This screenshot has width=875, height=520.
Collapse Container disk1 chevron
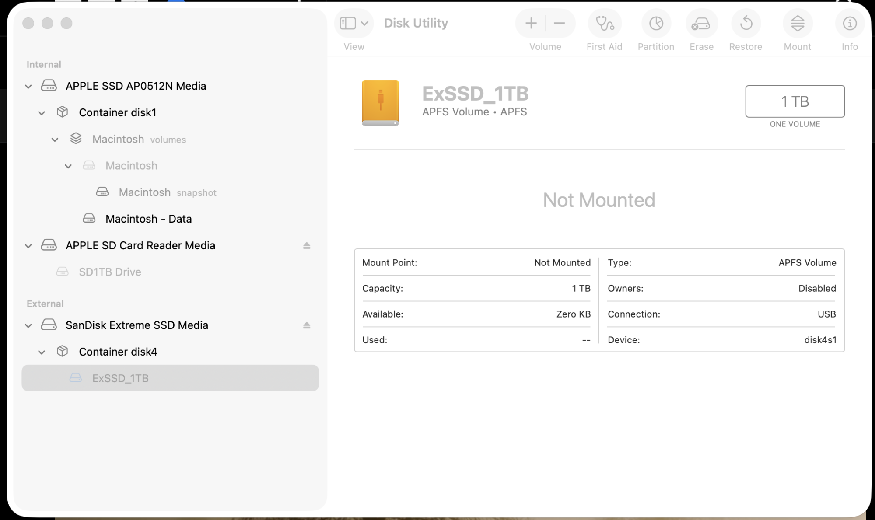(x=42, y=113)
